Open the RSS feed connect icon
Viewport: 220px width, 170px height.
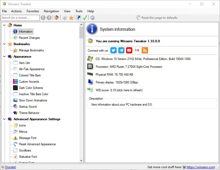tap(145, 50)
